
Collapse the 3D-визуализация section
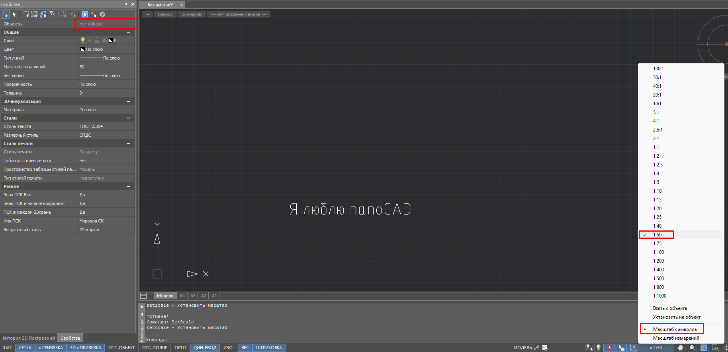[129, 101]
